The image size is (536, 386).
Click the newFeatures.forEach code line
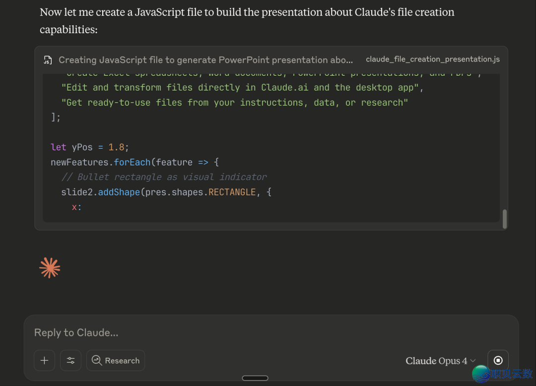134,162
